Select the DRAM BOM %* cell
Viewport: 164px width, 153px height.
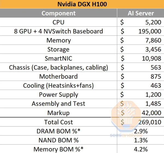click(x=58, y=131)
